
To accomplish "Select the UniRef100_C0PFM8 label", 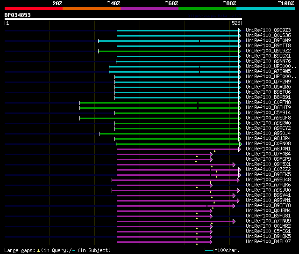I will tap(268, 103).
